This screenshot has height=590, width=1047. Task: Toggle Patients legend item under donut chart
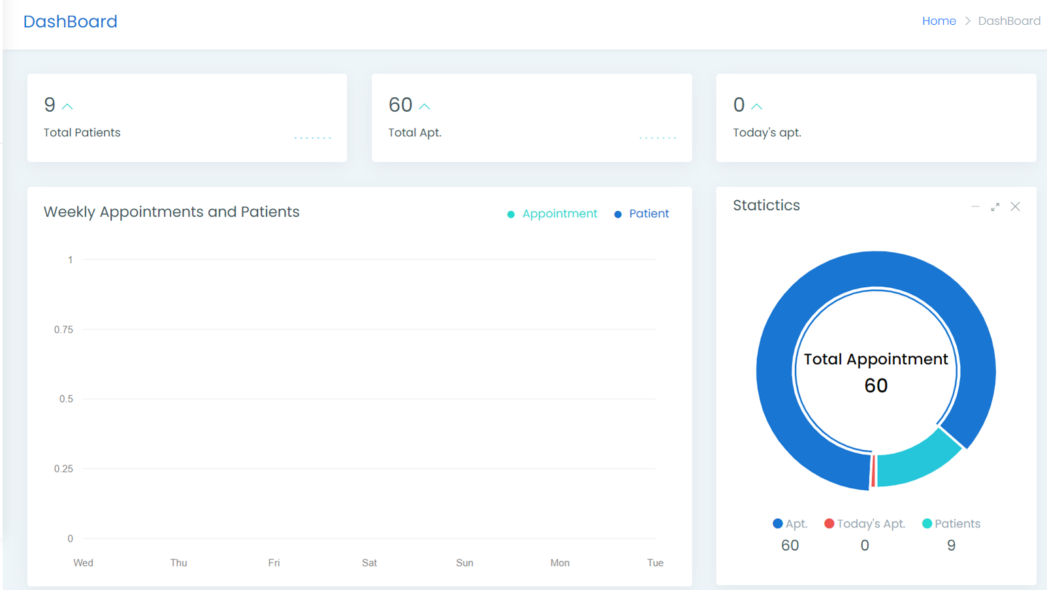[951, 523]
